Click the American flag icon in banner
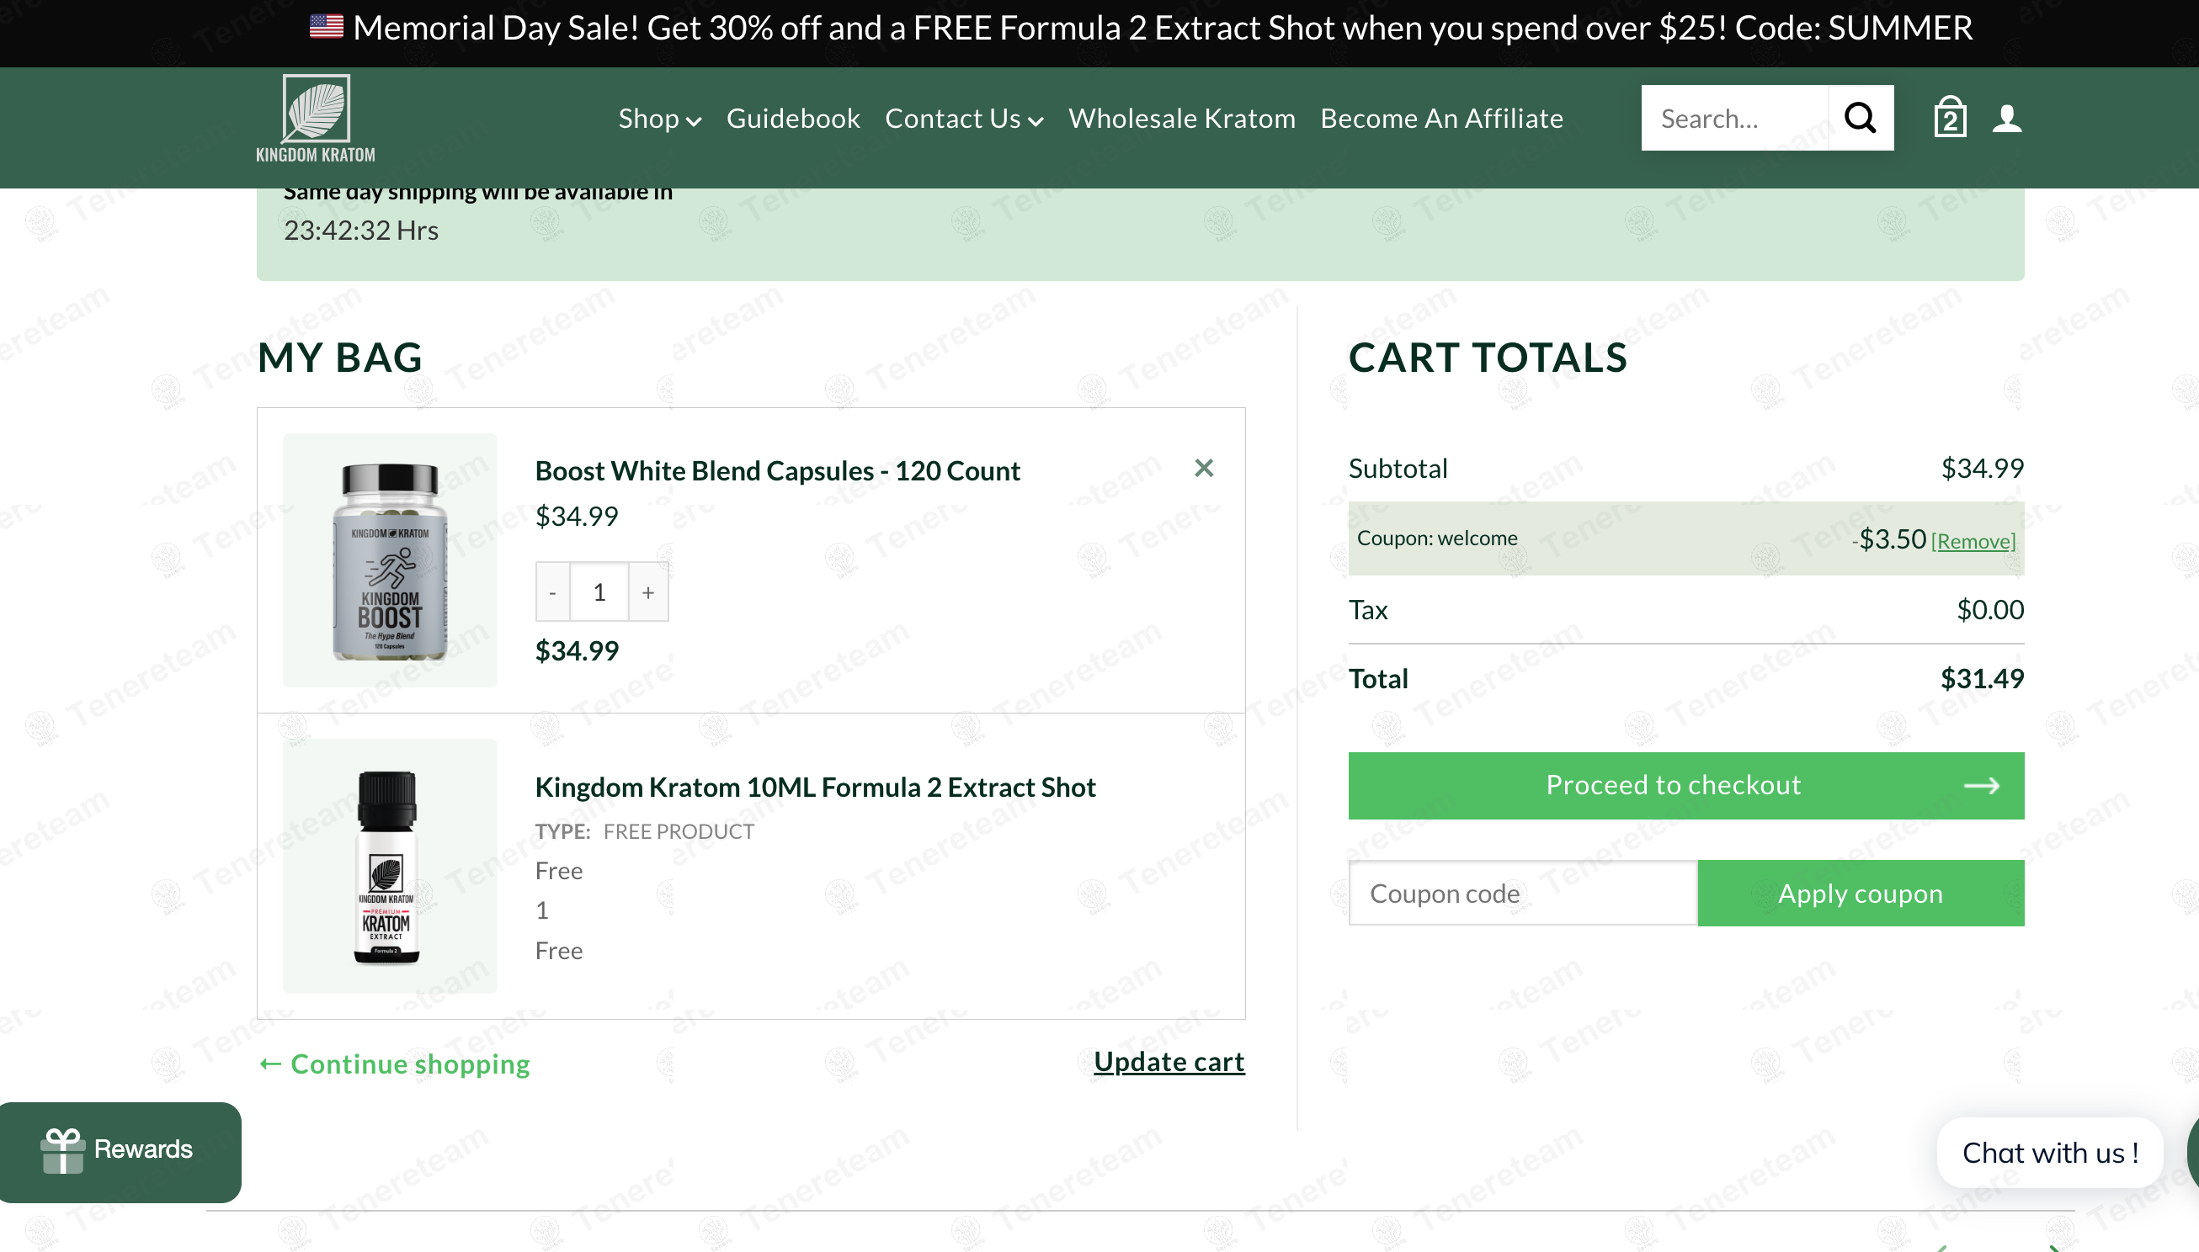2199x1252 pixels. 326,27
